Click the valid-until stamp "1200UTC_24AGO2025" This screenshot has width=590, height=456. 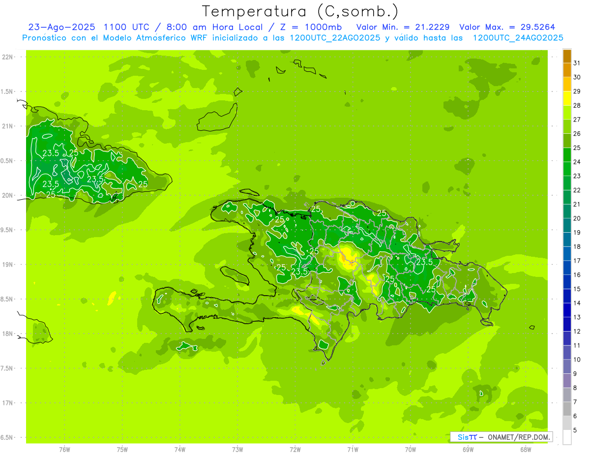click(518, 38)
